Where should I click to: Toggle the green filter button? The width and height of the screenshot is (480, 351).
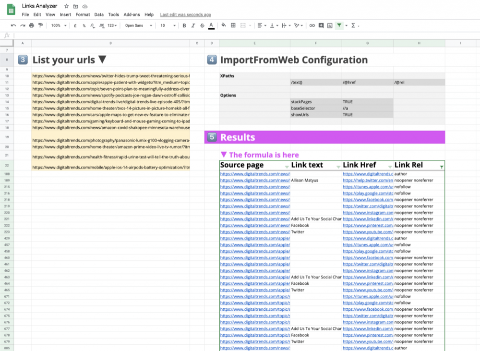339,25
